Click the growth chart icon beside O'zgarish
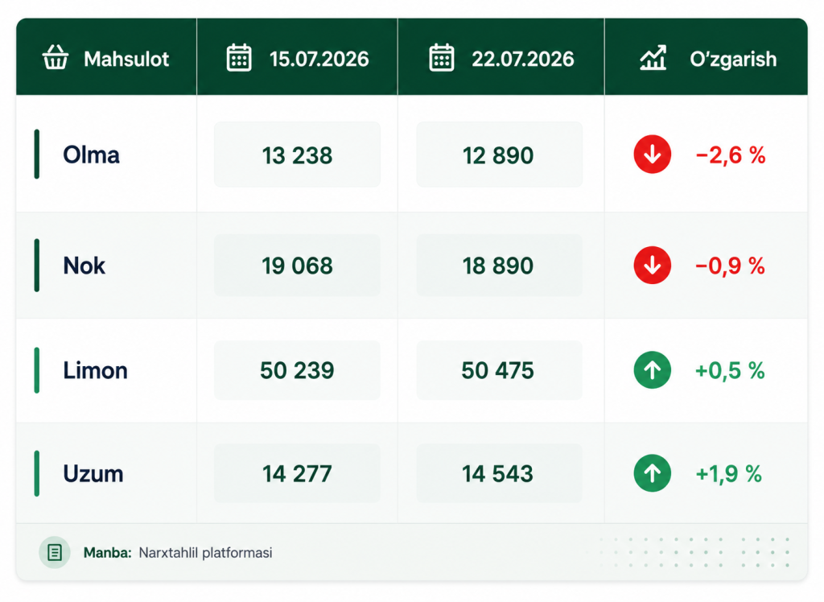The height and width of the screenshot is (602, 824). (x=653, y=57)
